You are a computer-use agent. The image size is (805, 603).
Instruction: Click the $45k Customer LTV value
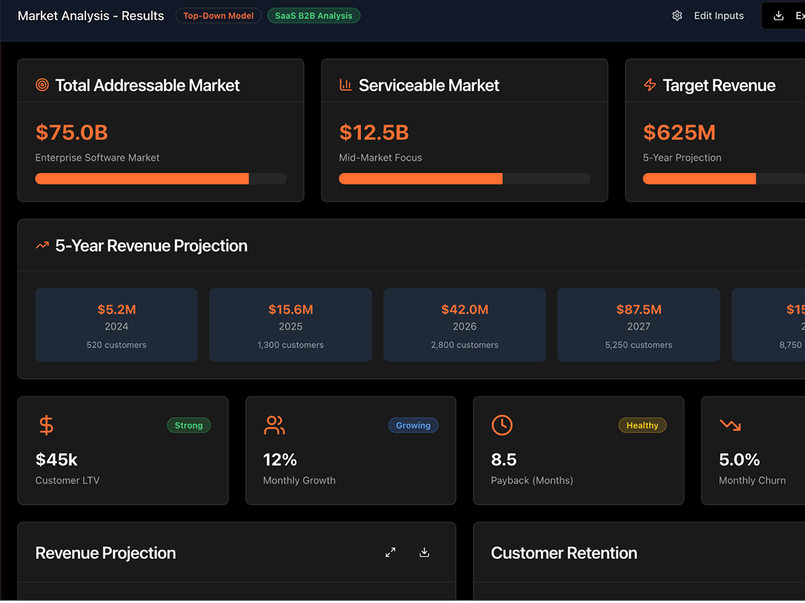point(56,460)
